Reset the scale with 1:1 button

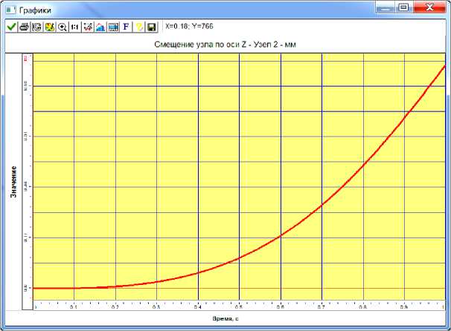pos(74,27)
